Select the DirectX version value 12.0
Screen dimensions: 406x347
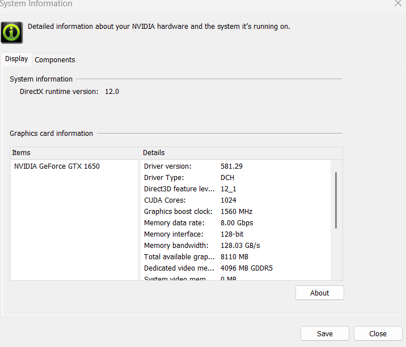pos(112,92)
